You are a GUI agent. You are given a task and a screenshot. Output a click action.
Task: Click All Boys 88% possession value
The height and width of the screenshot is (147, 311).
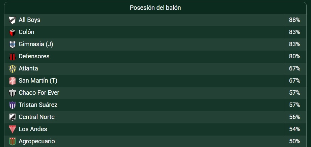tap(294, 20)
